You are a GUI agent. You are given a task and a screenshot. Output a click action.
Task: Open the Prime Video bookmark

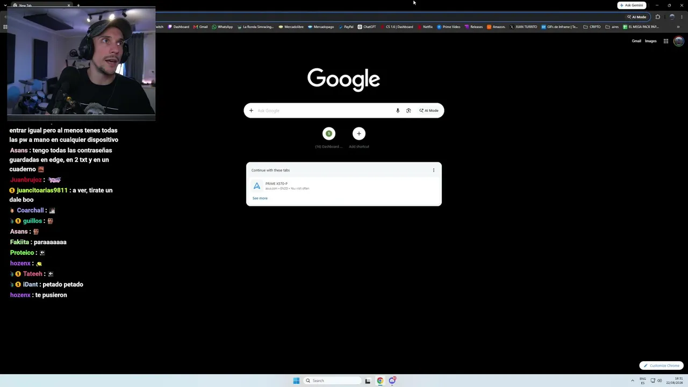tap(448, 27)
